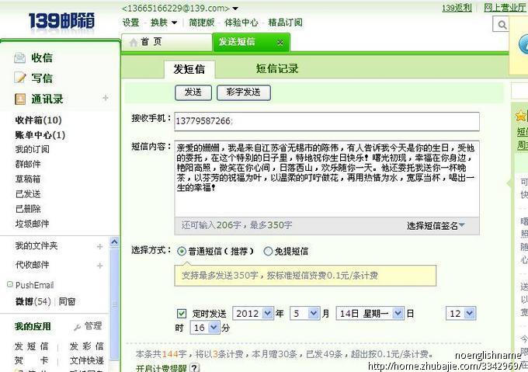The width and height of the screenshot is (528, 372).
Task: Click the 彩字发送 button
Action: [x=244, y=92]
